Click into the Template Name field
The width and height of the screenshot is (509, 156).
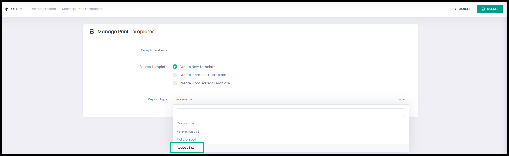coord(290,50)
